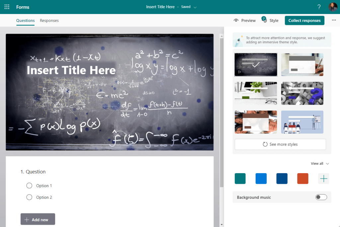Image resolution: width=340 pixels, height=227 pixels.
Task: Select the hand writing theme thumbnail
Action: 302,65
